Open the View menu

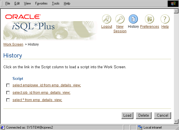pyautogui.click(x=27, y=3)
